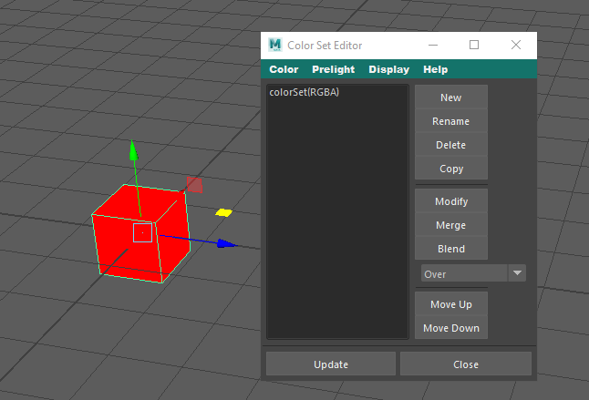Click the center square of the move manipulator
Screen dimensions: 589x400
point(143,233)
